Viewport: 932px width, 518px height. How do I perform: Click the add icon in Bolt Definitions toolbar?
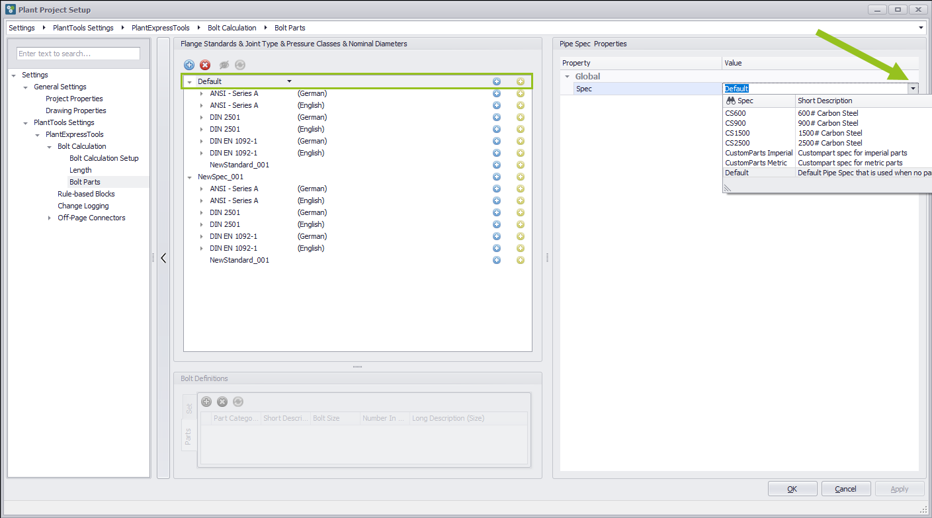tap(206, 402)
